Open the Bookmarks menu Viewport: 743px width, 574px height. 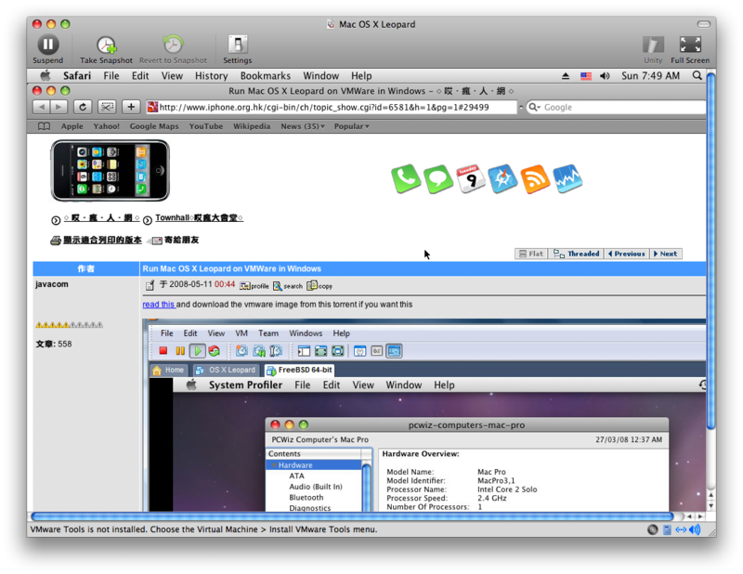(x=266, y=76)
